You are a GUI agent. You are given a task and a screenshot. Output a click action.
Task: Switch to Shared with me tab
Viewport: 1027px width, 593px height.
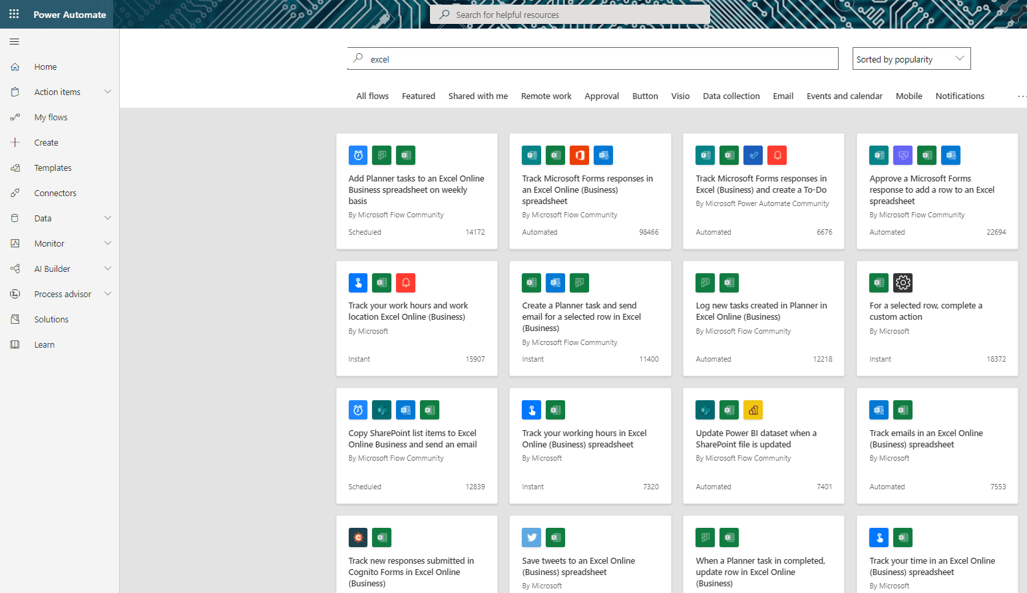[x=478, y=96]
